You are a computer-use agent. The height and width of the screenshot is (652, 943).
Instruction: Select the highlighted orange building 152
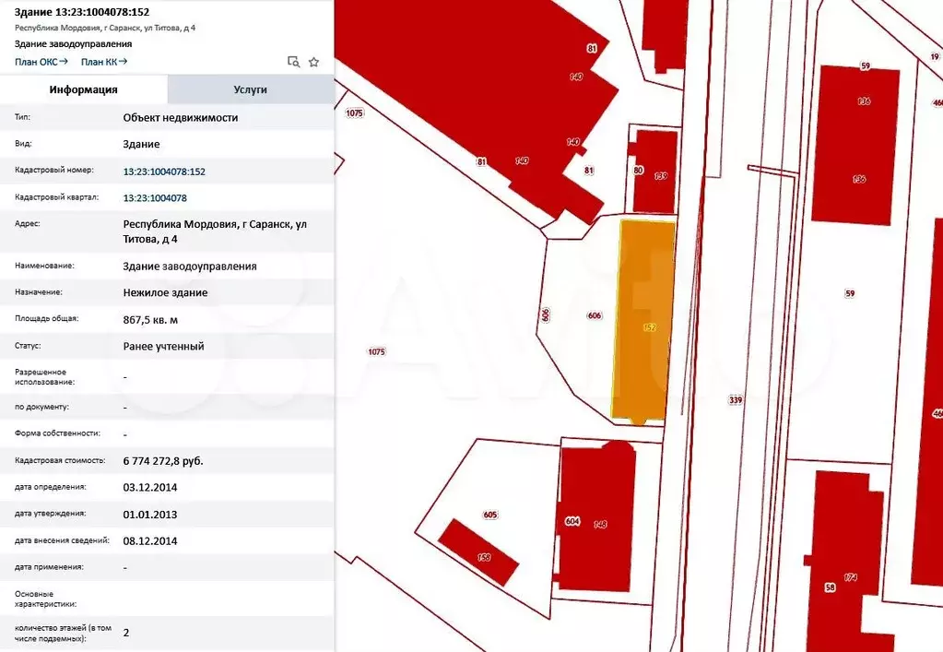pos(642,322)
